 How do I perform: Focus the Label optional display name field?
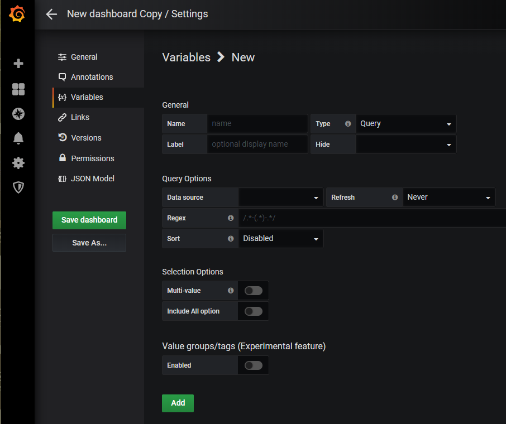[x=257, y=144]
